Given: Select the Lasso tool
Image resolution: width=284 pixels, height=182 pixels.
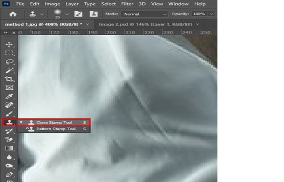Looking at the screenshot, I should click(x=9, y=61).
